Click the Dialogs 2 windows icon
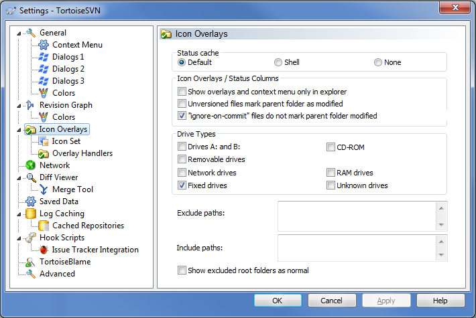Screen dimensions: 476x318 [44, 69]
